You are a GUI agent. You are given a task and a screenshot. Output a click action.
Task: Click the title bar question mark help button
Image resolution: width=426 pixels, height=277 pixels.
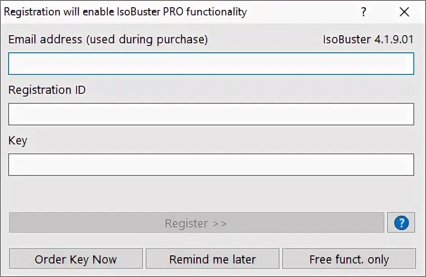(x=364, y=12)
